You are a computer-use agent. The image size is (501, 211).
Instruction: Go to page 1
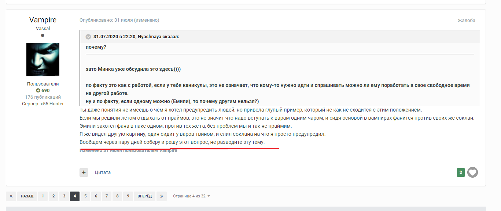coord(43,196)
